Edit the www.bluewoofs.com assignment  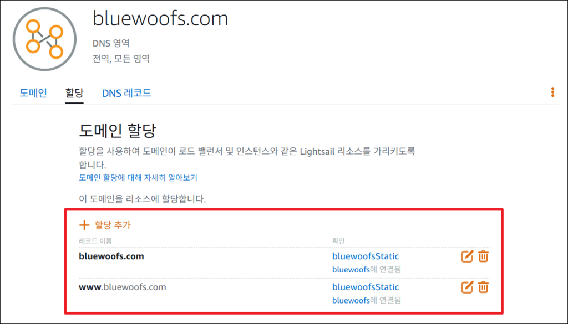467,287
